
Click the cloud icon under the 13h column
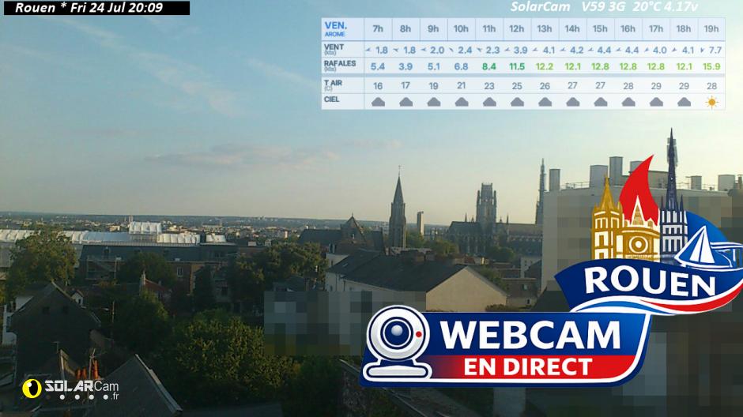tap(545, 102)
